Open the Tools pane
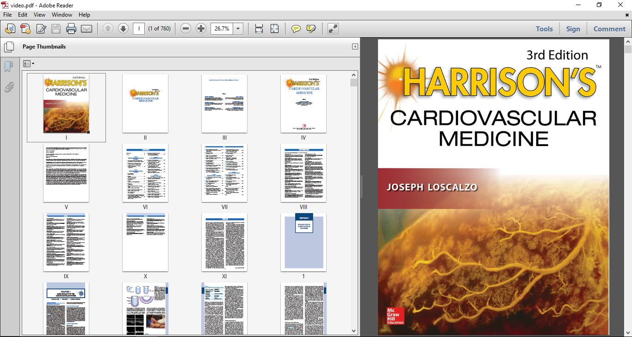632x337 pixels. 544,29
